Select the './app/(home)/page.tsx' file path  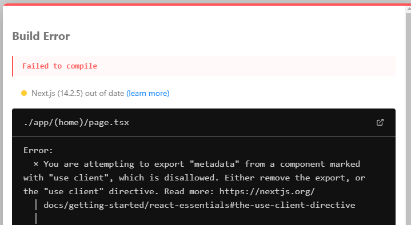click(76, 123)
